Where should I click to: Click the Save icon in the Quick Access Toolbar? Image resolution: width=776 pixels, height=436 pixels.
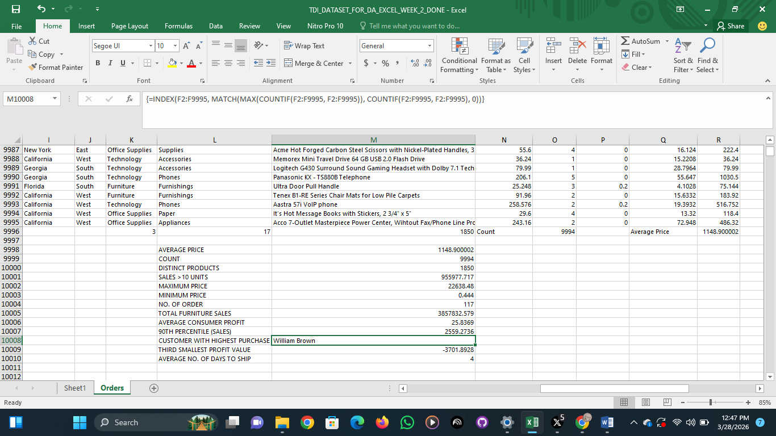16,9
